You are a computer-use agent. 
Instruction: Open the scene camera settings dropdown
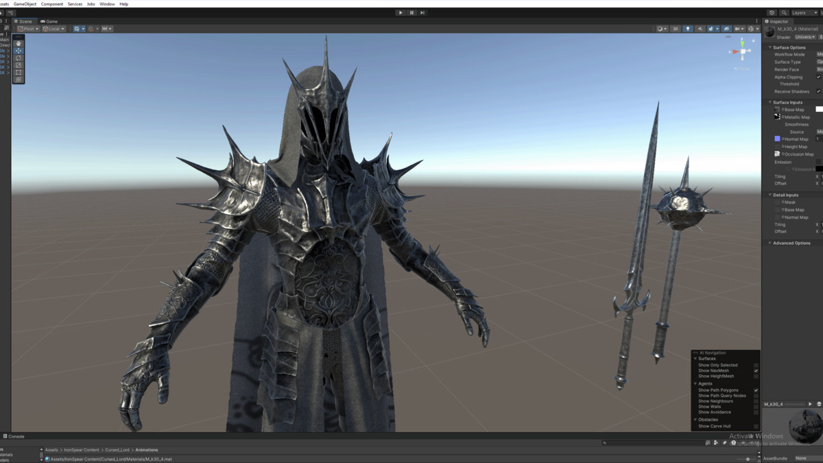[x=739, y=29]
